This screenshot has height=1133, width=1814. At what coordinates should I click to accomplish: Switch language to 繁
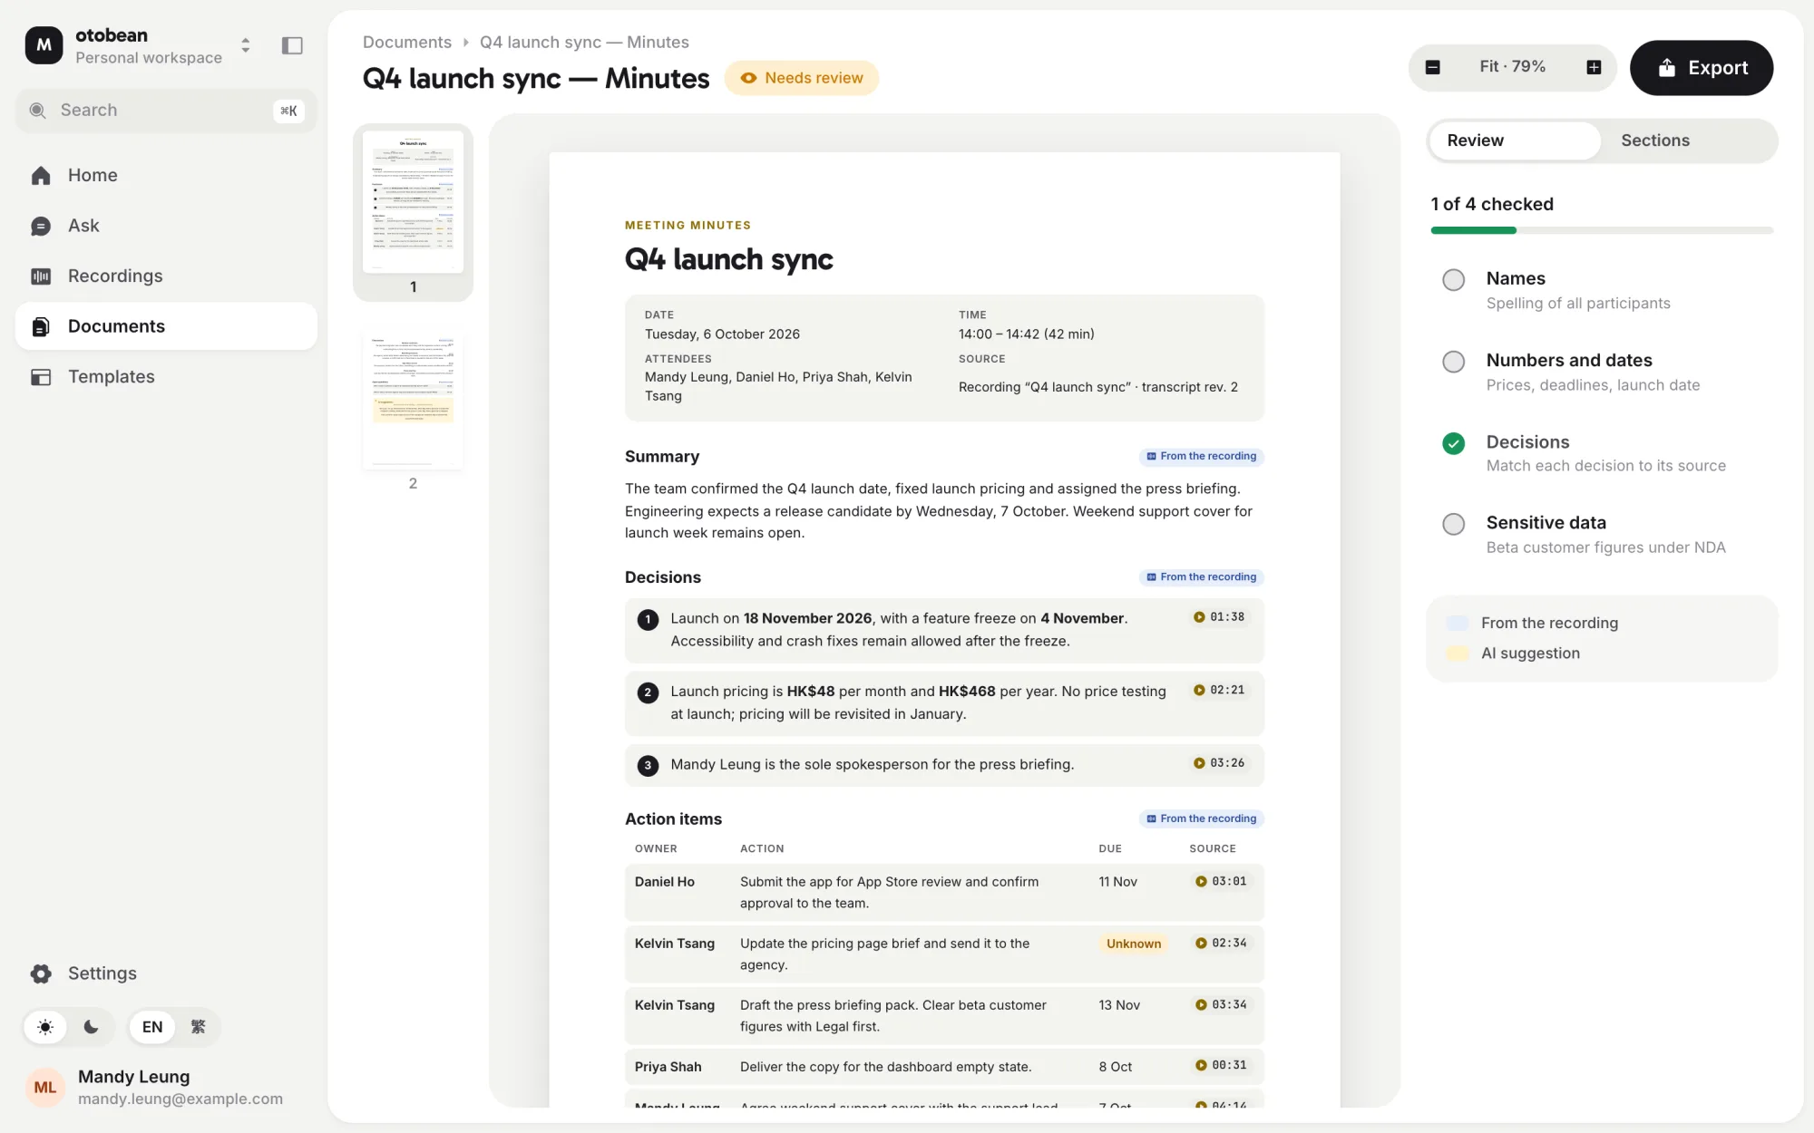click(x=198, y=1027)
